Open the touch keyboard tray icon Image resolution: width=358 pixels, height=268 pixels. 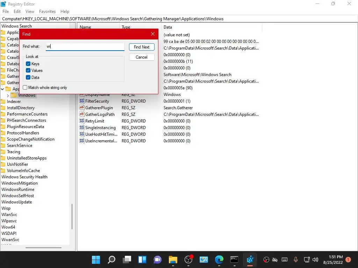point(285,260)
